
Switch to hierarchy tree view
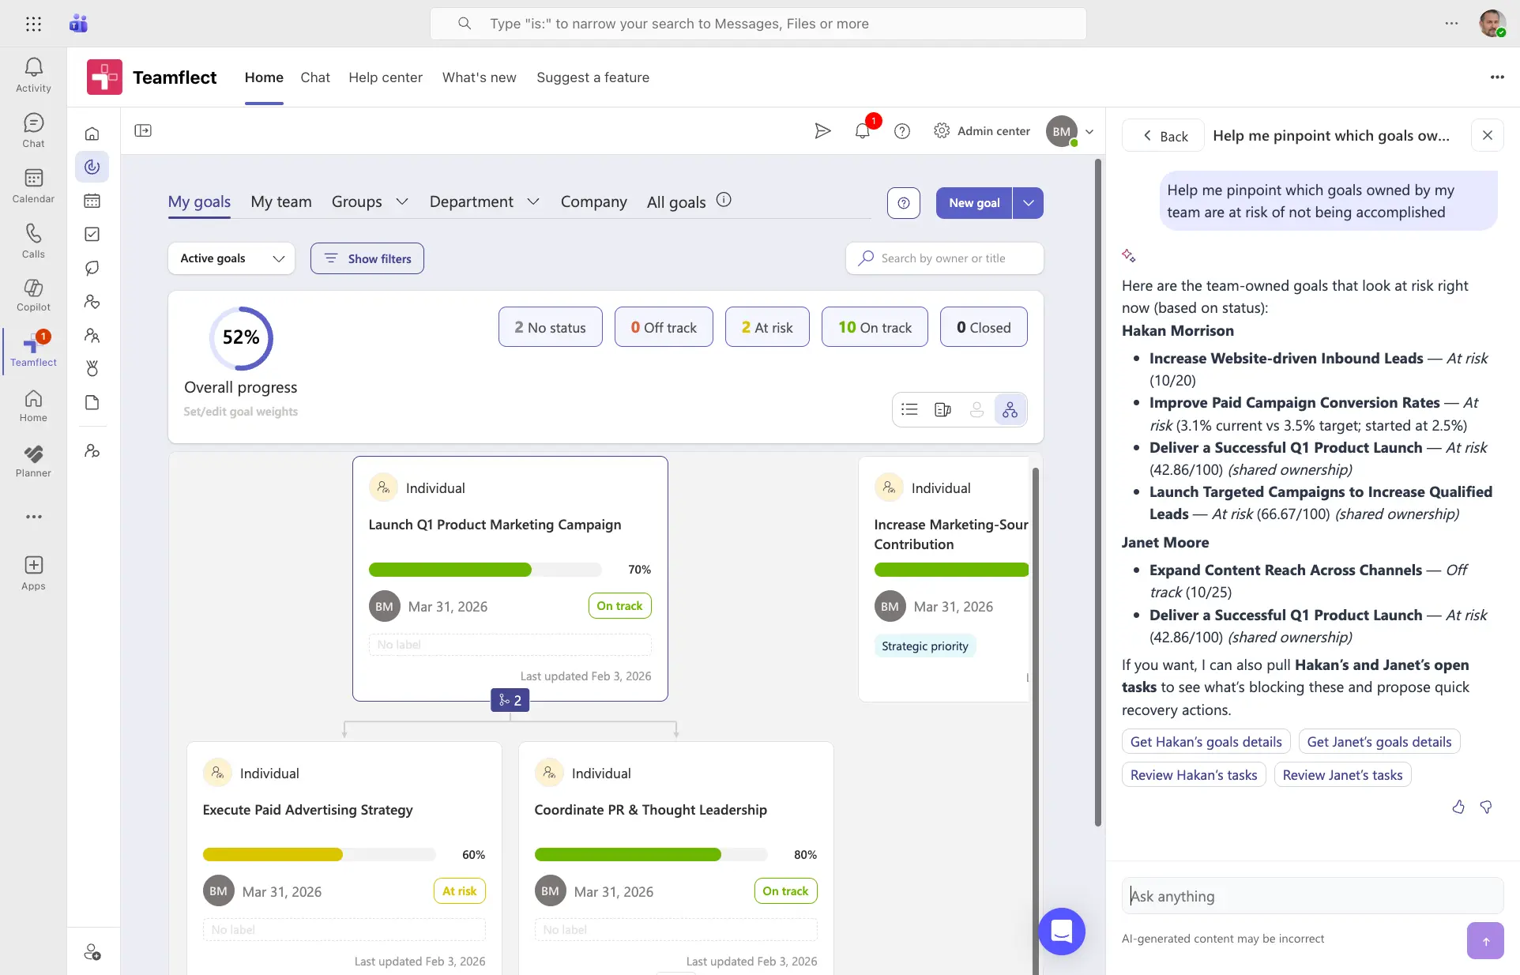[x=1010, y=409]
